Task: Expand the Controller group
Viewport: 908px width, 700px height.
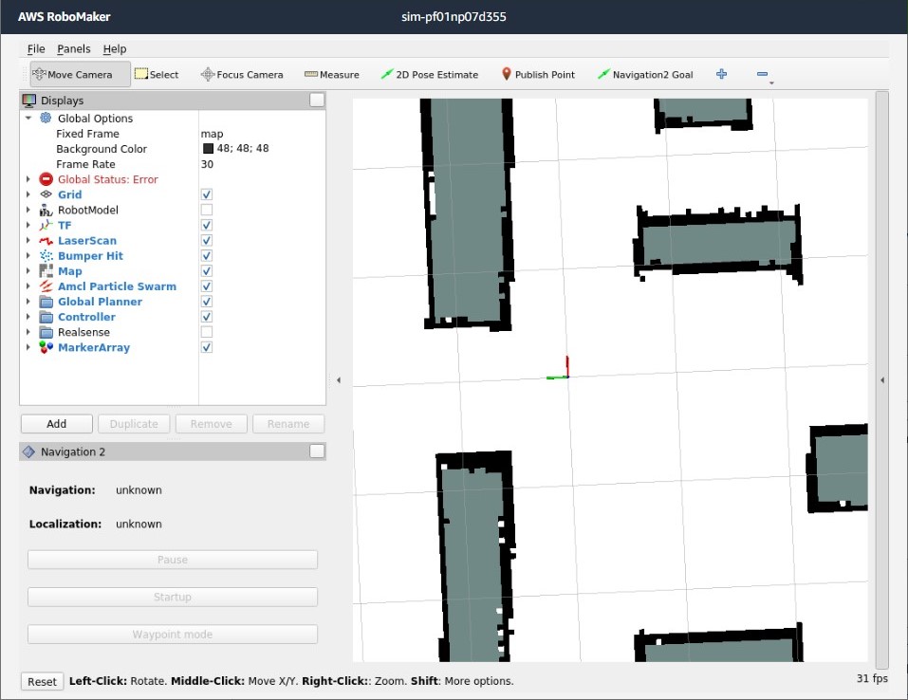Action: tap(28, 317)
